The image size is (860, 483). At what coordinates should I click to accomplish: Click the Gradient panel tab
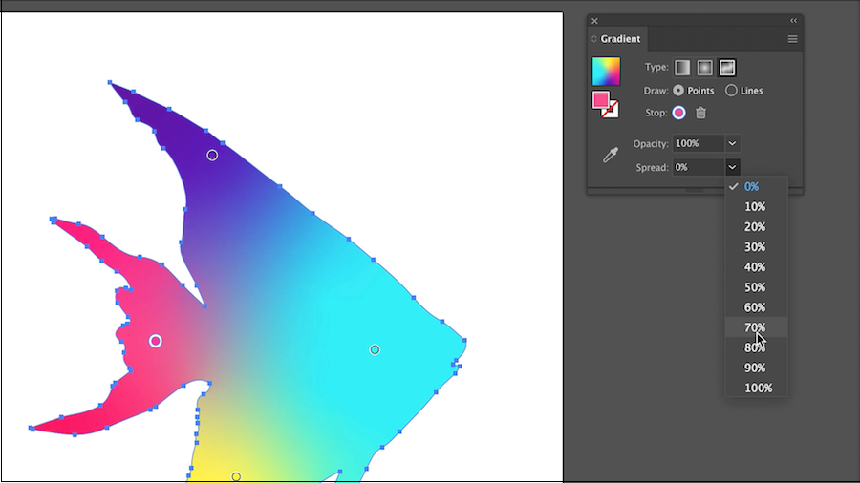[620, 39]
